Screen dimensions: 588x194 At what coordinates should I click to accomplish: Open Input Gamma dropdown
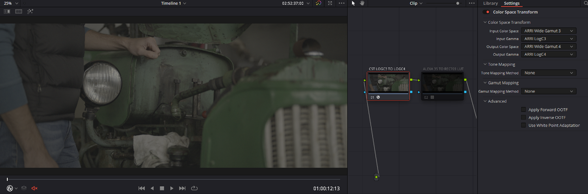(x=548, y=38)
